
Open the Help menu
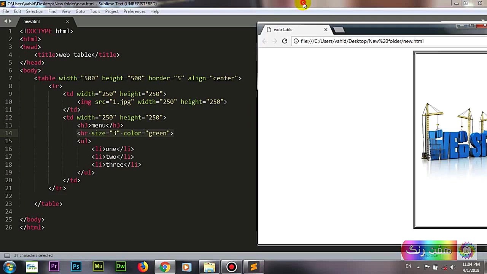tap(154, 11)
